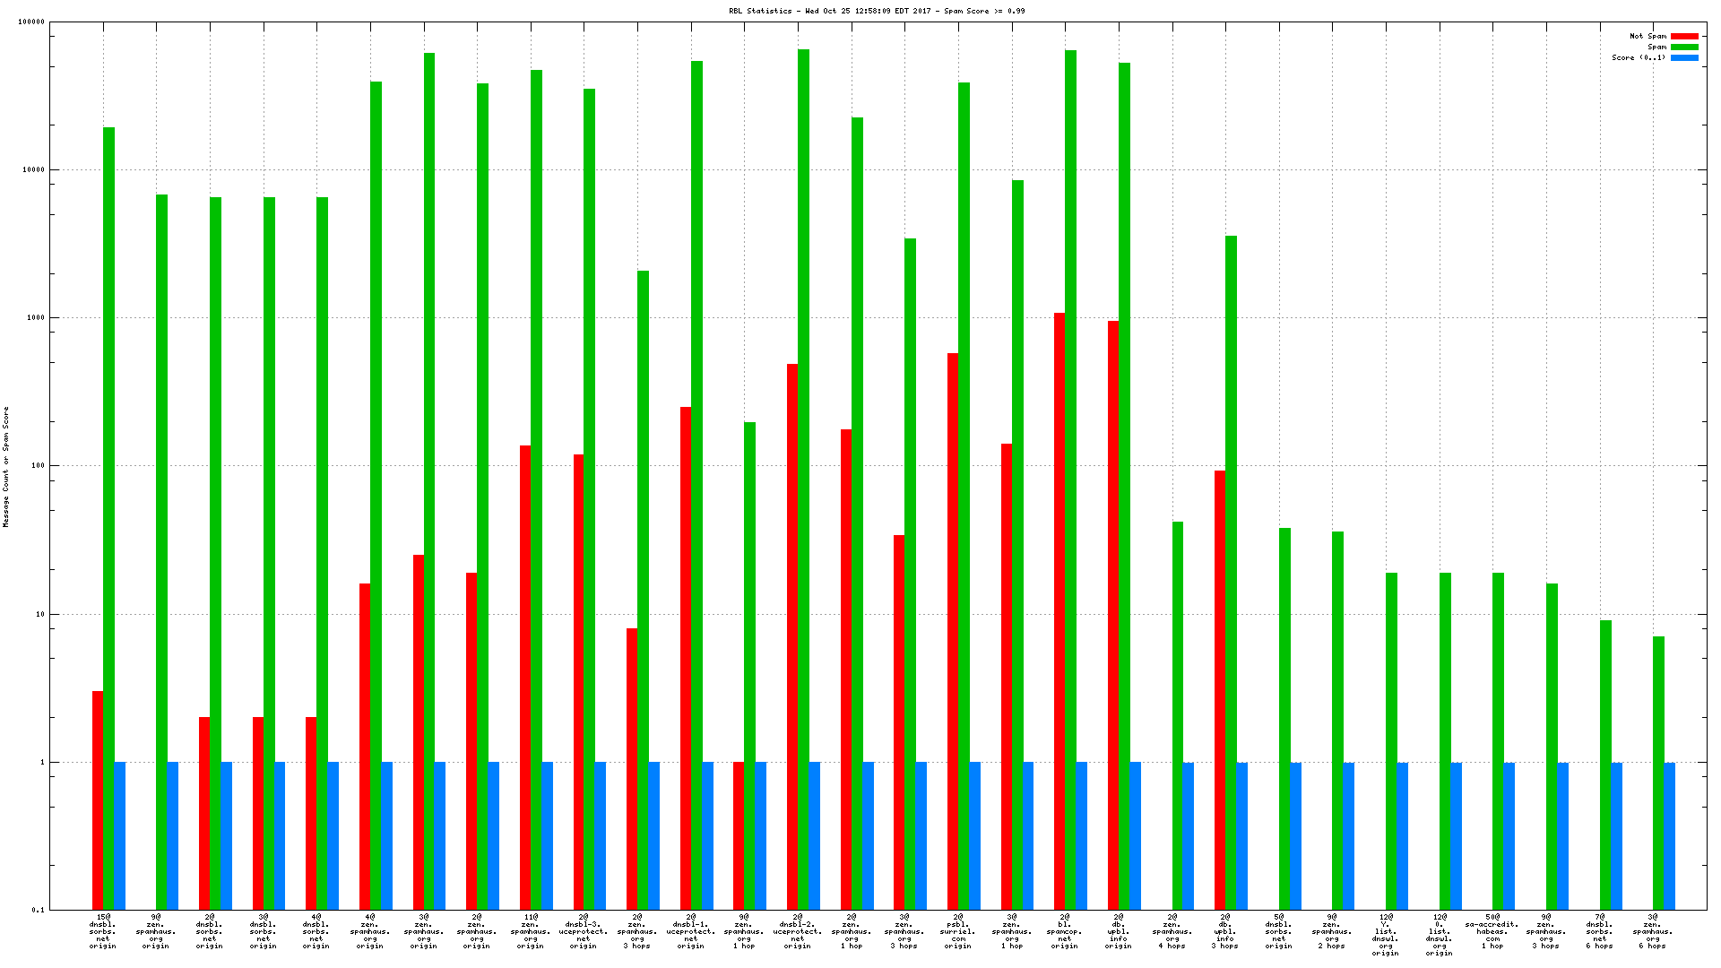
Task: Click the green Spam legend swatch
Action: point(1684,48)
